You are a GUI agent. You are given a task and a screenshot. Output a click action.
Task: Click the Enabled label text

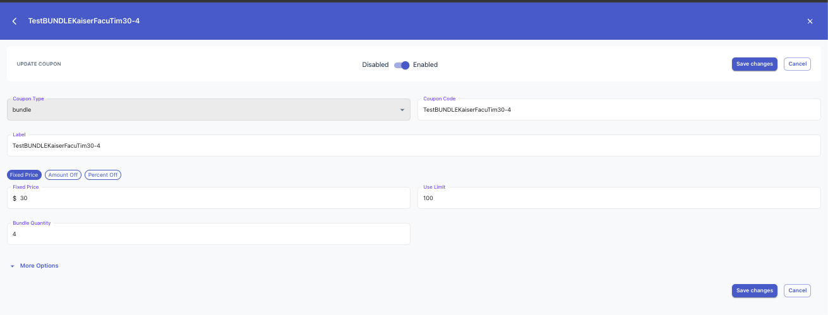pos(425,65)
